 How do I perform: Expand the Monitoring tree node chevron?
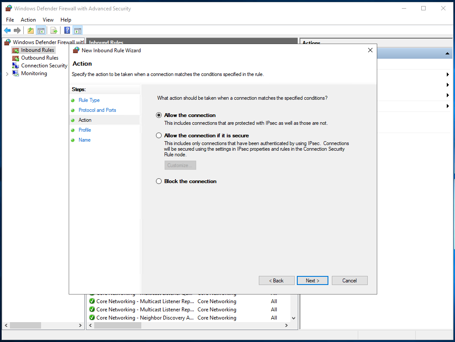[7, 74]
